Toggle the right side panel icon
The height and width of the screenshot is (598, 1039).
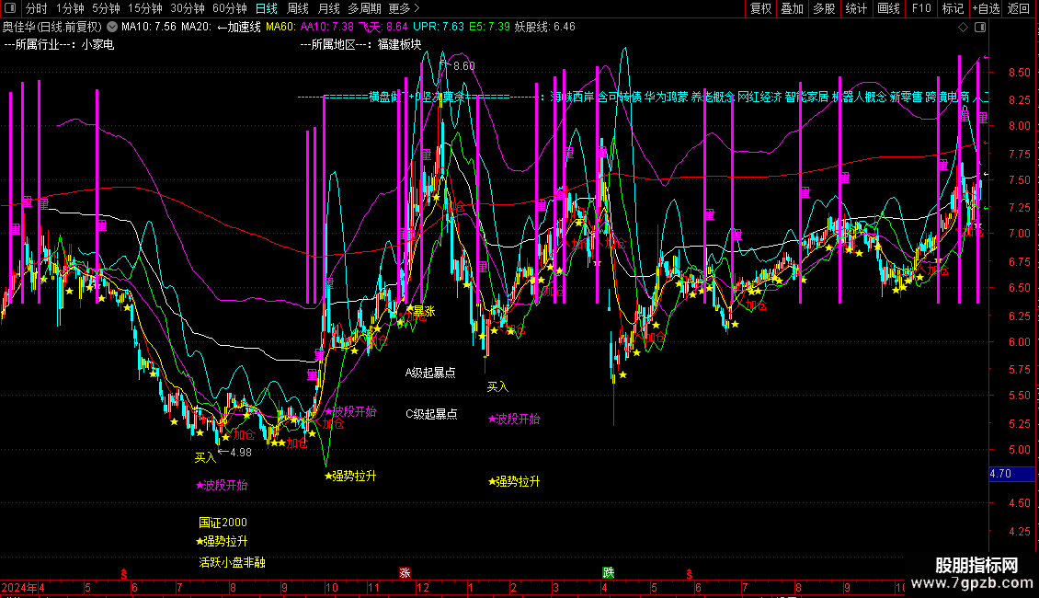[x=980, y=27]
